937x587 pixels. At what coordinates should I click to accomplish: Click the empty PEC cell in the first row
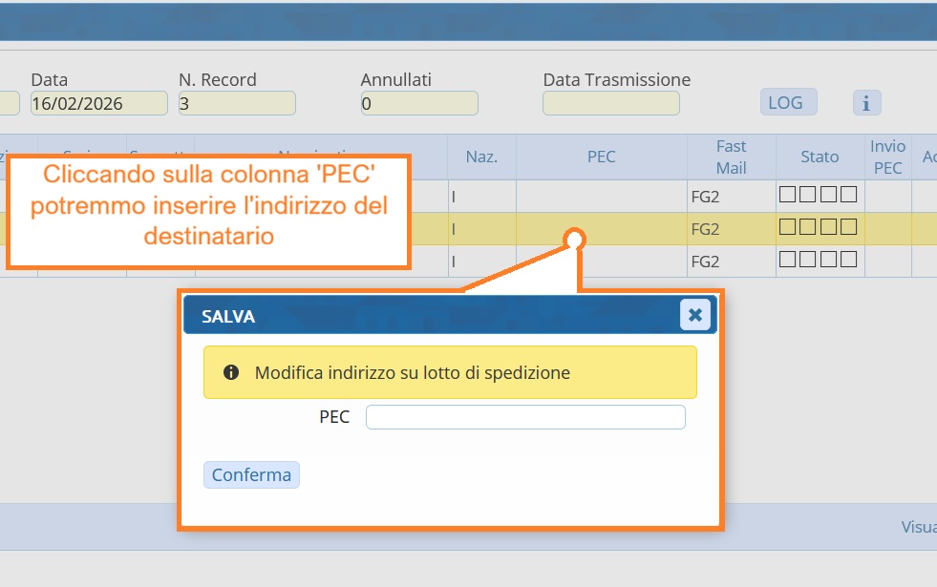(601, 197)
